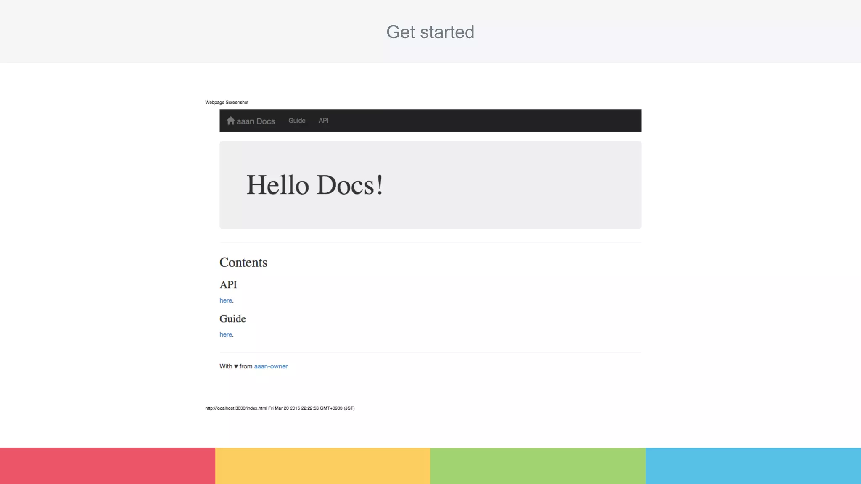Click the 'Webpage Screenshot' caption
The width and height of the screenshot is (861, 484).
click(x=227, y=103)
